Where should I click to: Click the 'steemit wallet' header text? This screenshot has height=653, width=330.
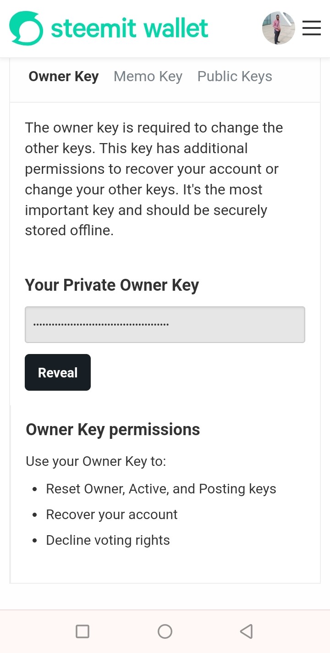tap(129, 28)
